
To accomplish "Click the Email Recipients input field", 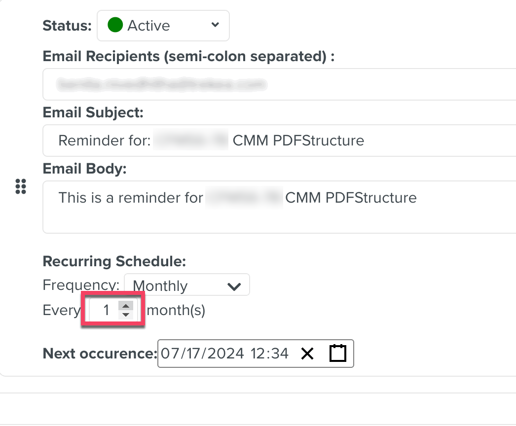I will [279, 85].
